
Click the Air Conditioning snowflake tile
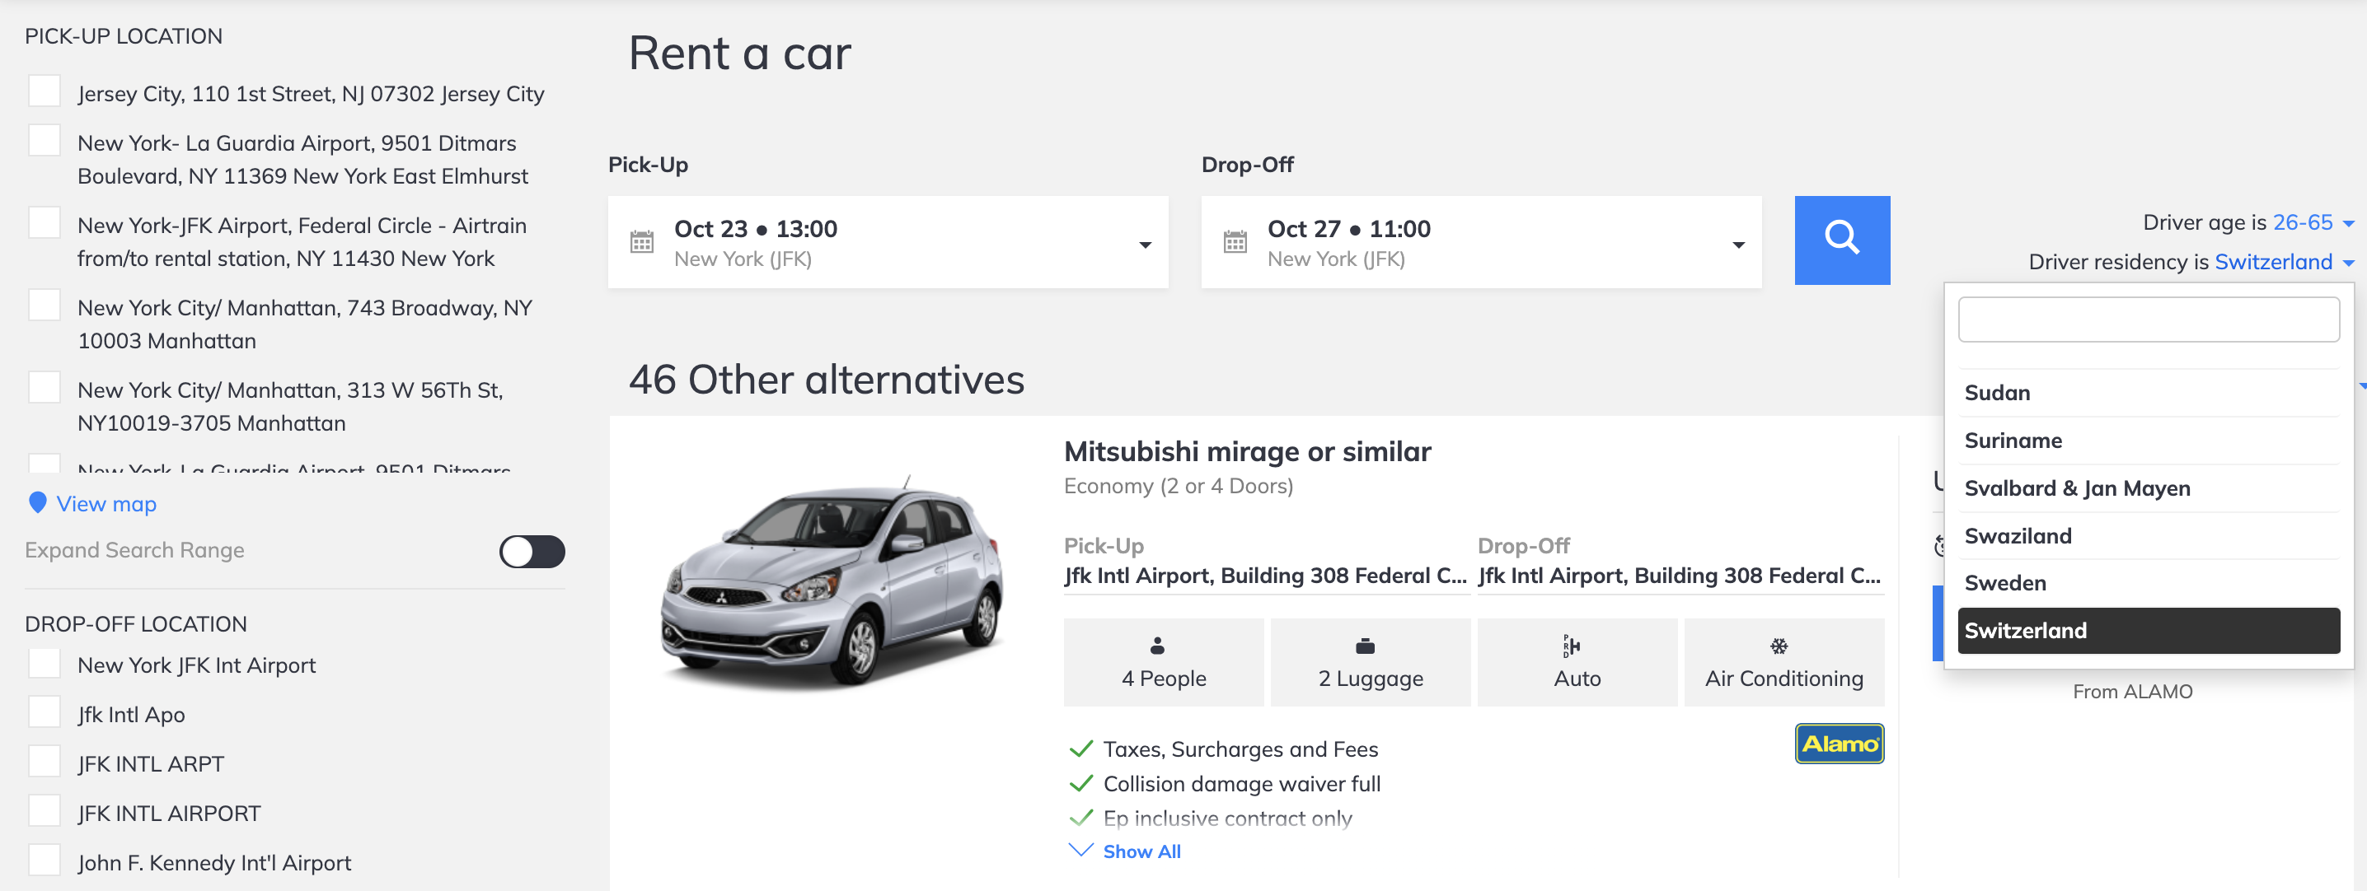point(1783,662)
